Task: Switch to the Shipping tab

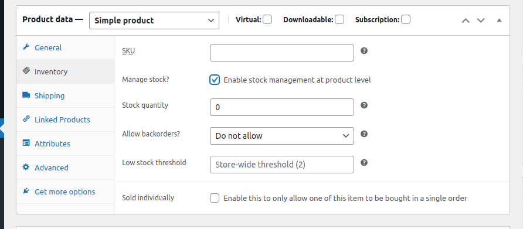Action: pos(66,95)
